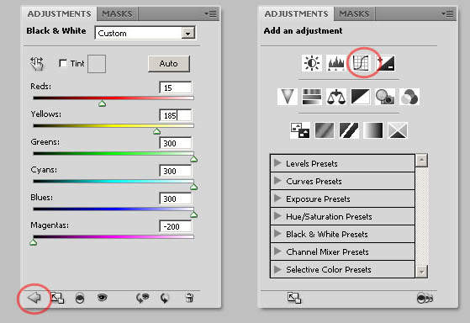The width and height of the screenshot is (470, 323).
Task: Click the Auto button
Action: coord(169,64)
